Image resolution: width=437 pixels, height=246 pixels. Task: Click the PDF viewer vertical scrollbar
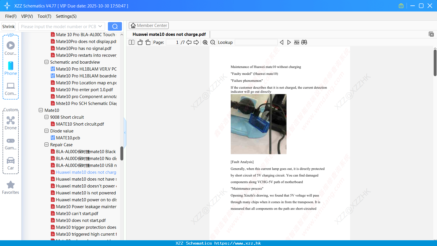tap(435, 63)
